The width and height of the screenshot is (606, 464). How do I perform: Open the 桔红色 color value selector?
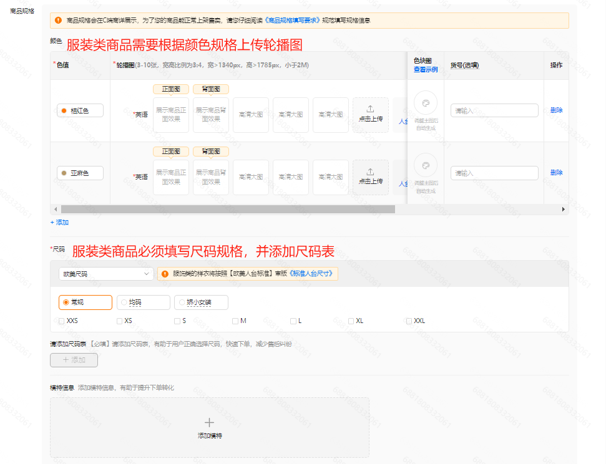(80, 110)
